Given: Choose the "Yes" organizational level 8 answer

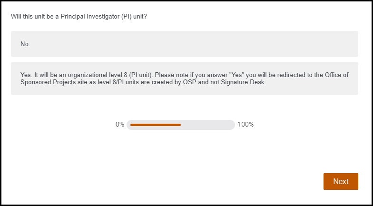Looking at the screenshot, I should click(x=184, y=78).
